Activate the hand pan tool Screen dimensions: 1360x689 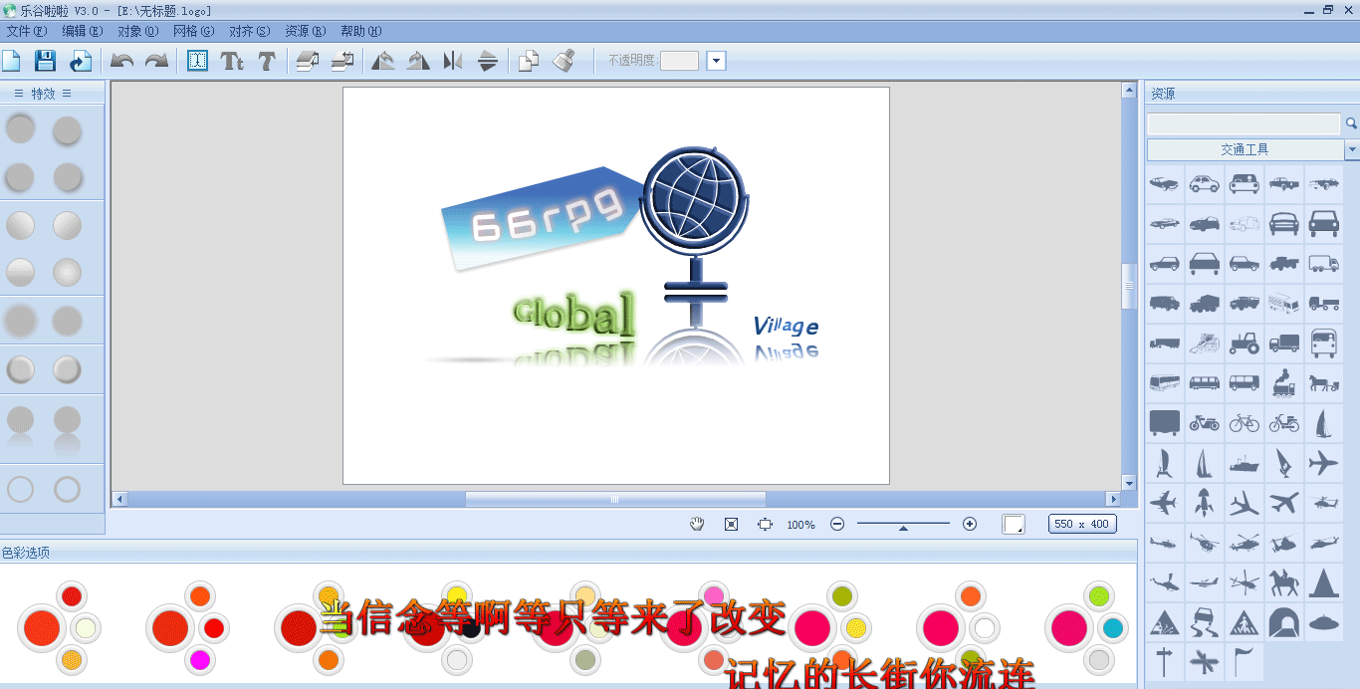click(698, 524)
